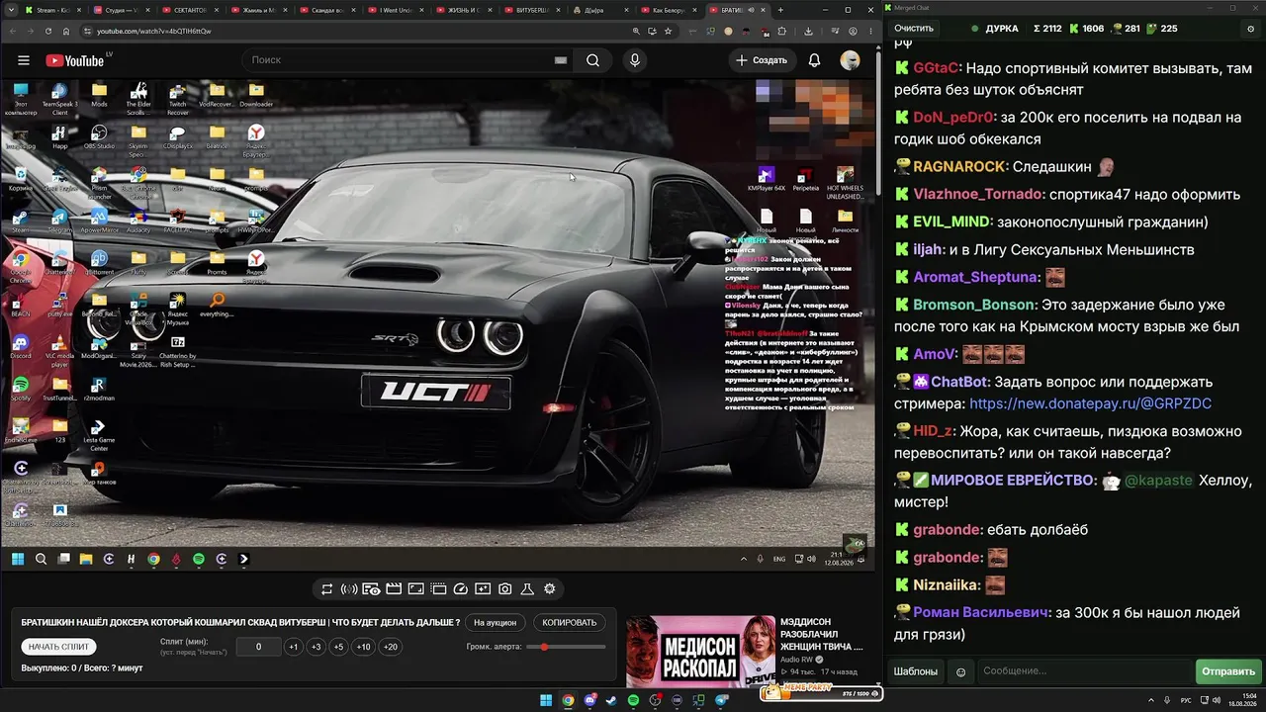Open YouTube notifications bell

pyautogui.click(x=814, y=60)
